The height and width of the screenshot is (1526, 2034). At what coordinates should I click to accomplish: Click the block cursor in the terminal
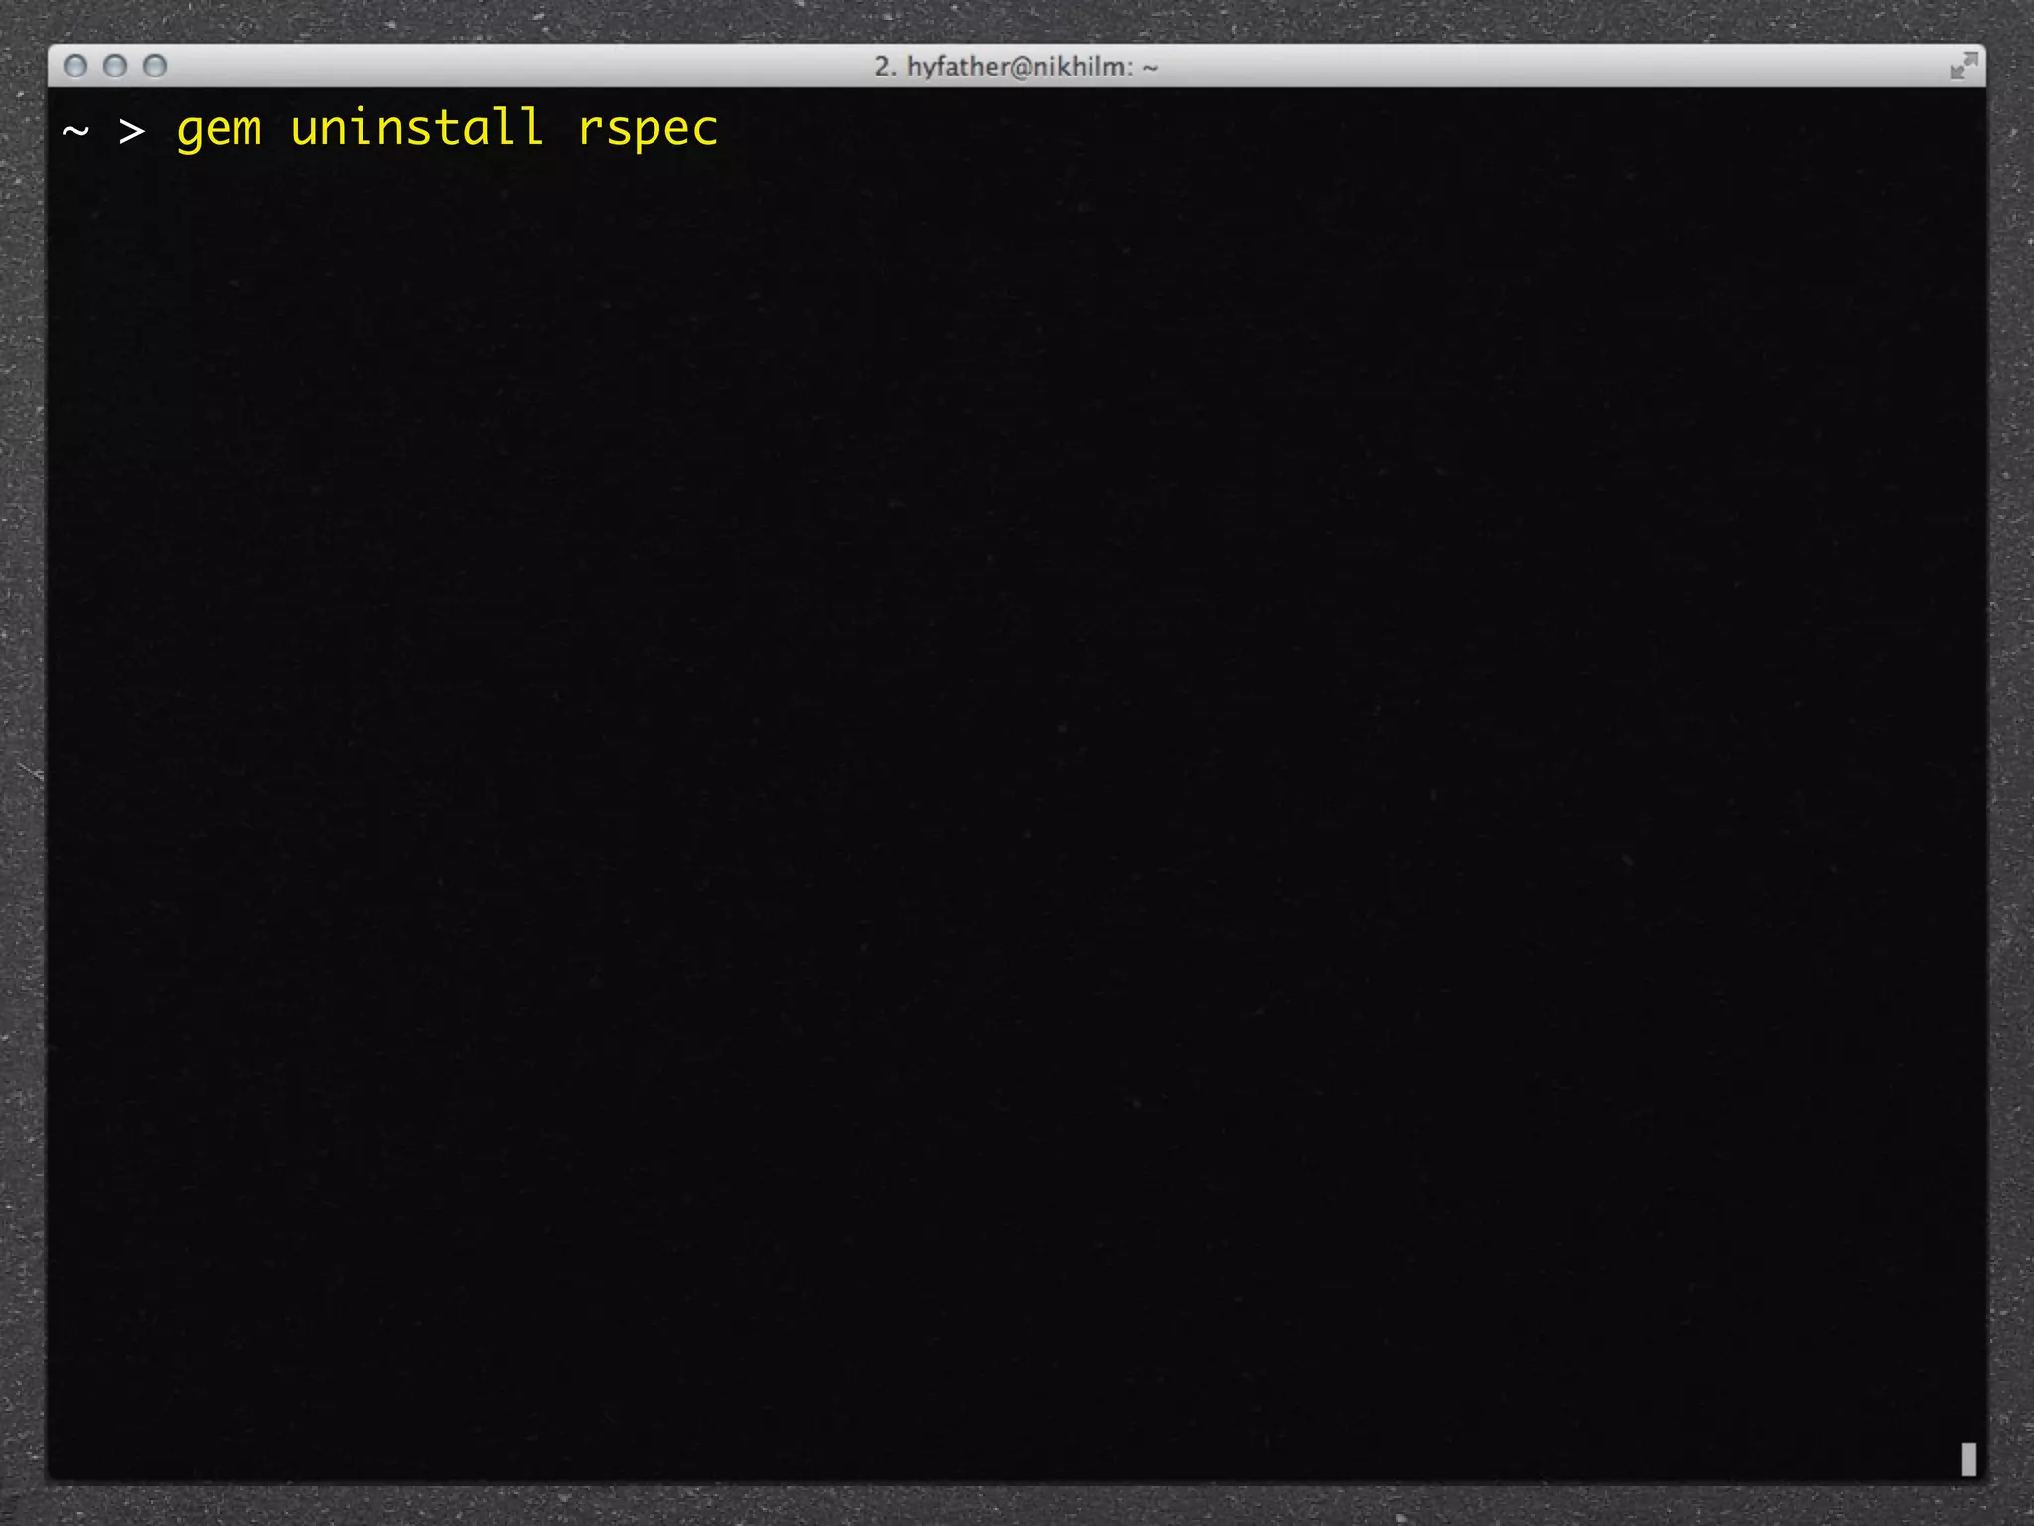pyautogui.click(x=1968, y=1459)
